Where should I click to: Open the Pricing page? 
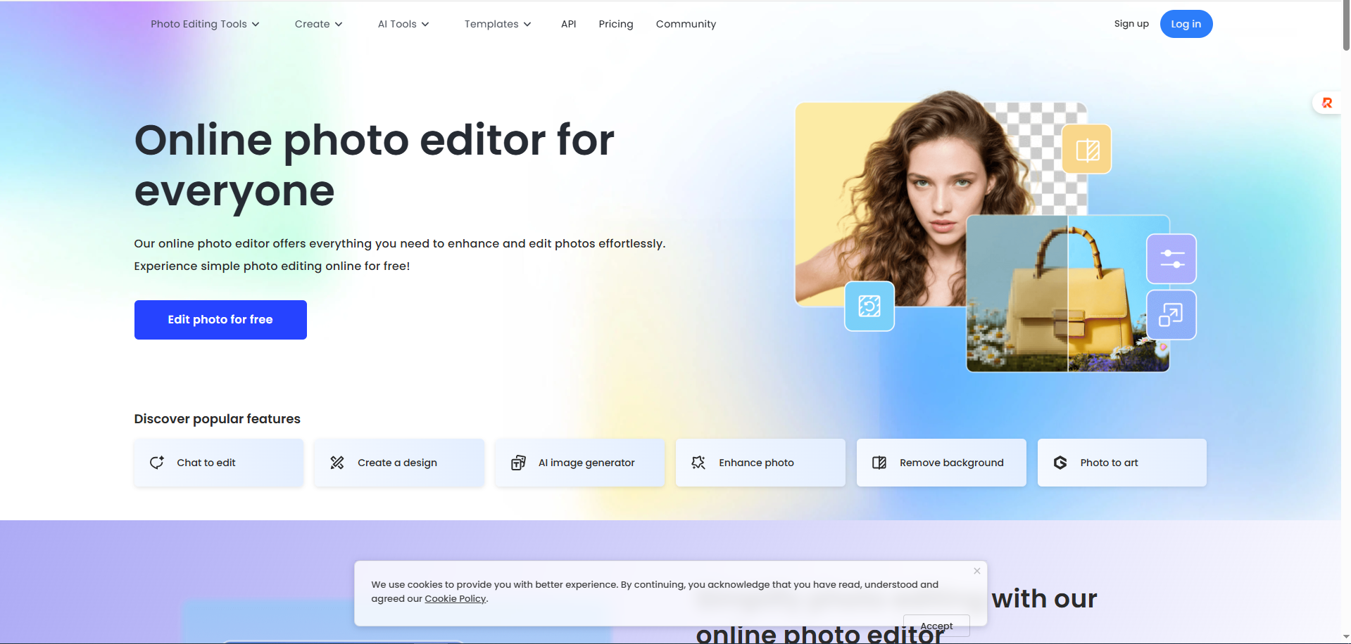click(616, 24)
